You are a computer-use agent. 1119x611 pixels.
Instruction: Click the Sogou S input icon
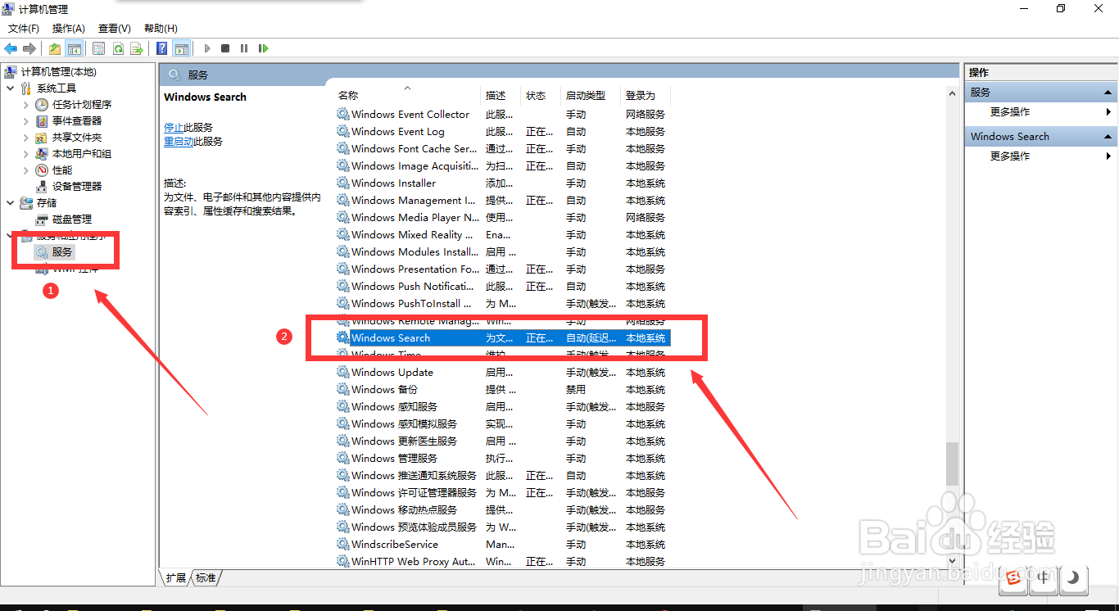(x=1014, y=579)
